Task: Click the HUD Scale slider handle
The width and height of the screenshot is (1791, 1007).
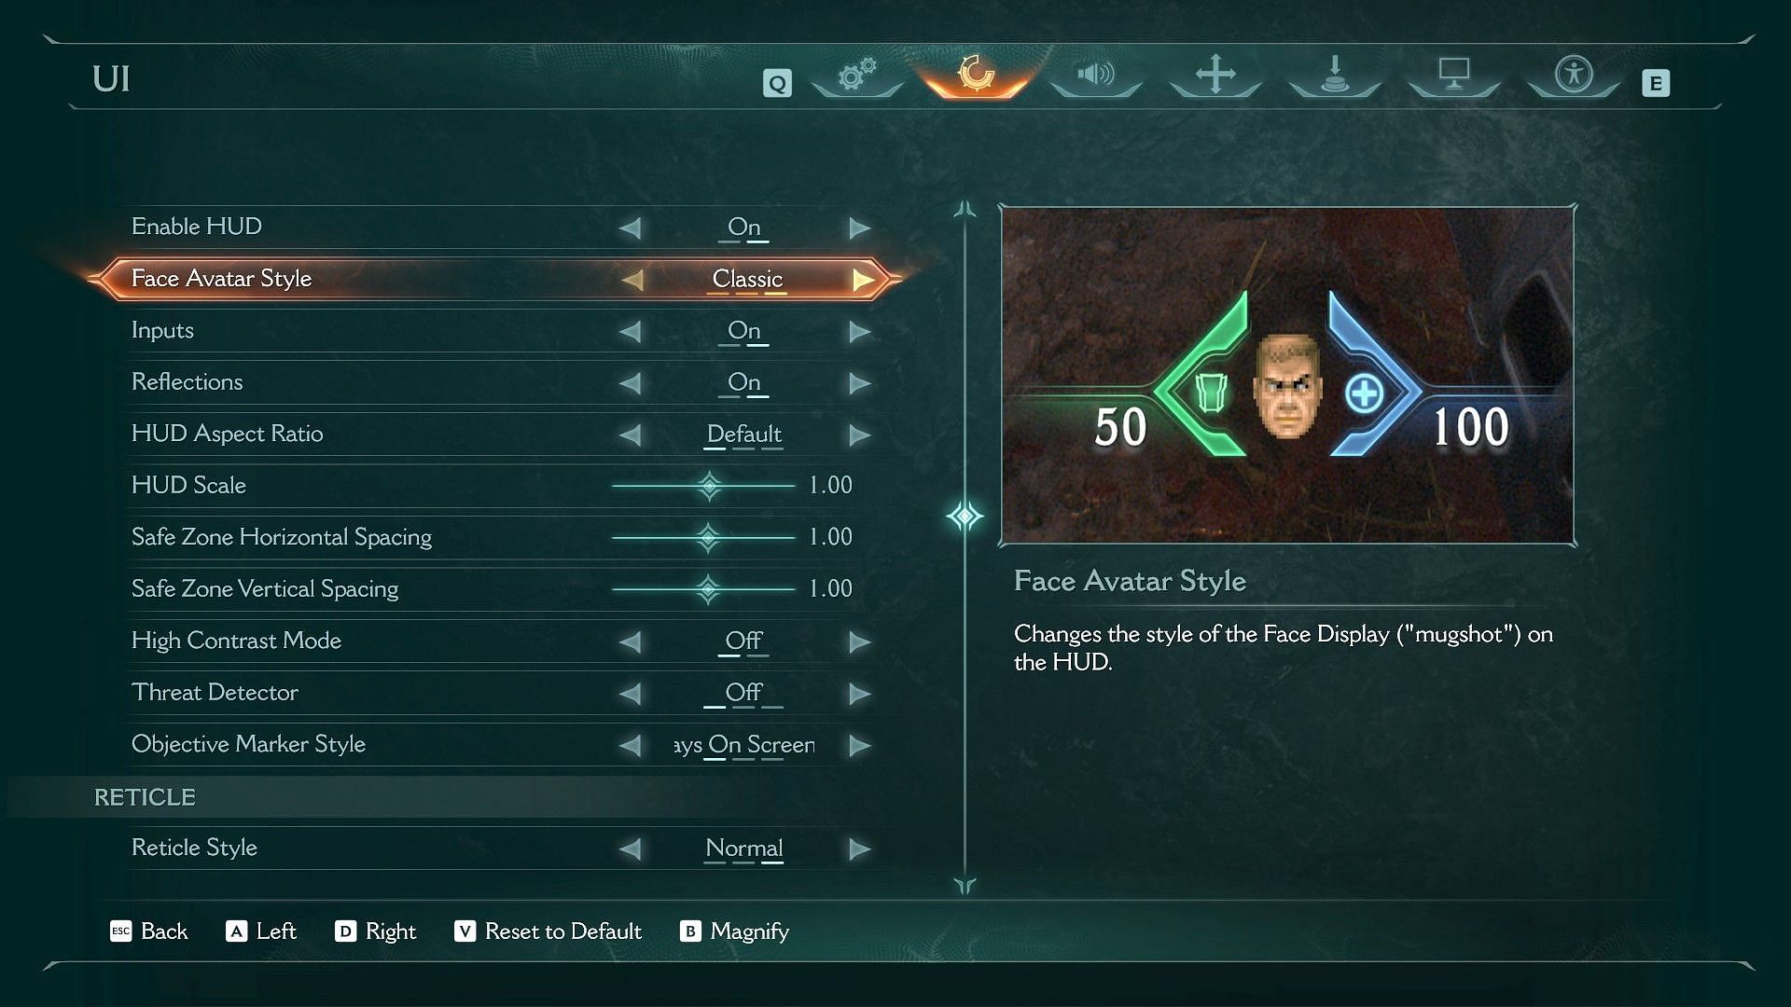Action: tap(709, 486)
